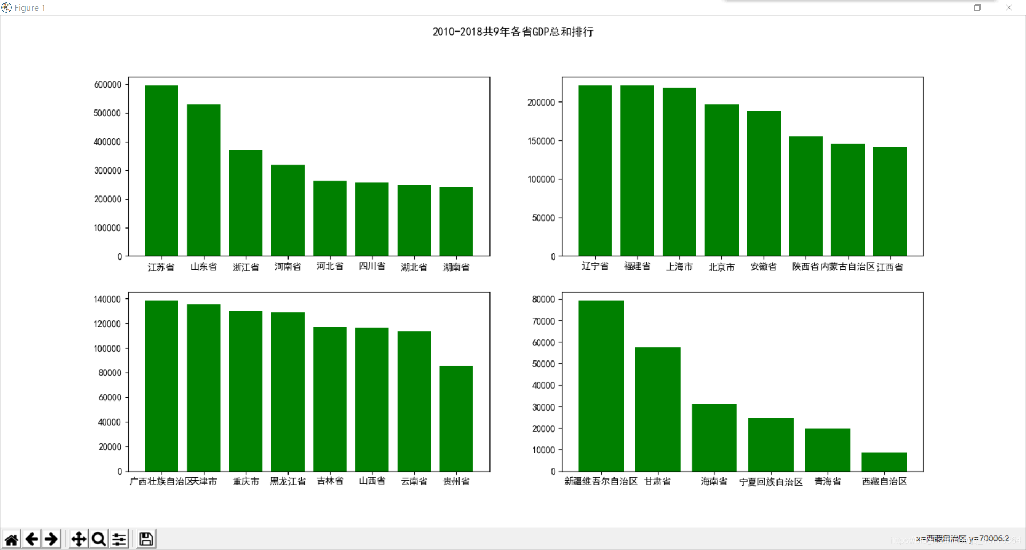Click the 安徽省 axis label
Screen dimensions: 1026x550
[x=764, y=266]
